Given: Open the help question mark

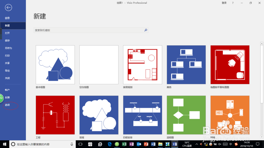Looking at the screenshot, I should pos(233,3).
